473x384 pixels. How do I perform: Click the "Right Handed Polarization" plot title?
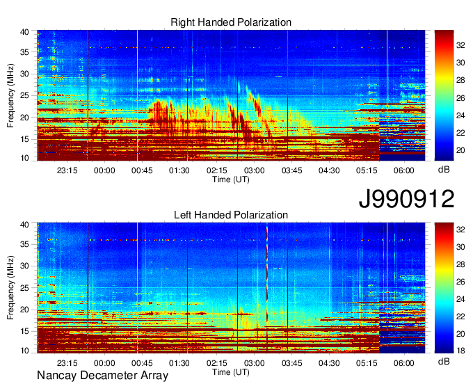pyautogui.click(x=231, y=22)
